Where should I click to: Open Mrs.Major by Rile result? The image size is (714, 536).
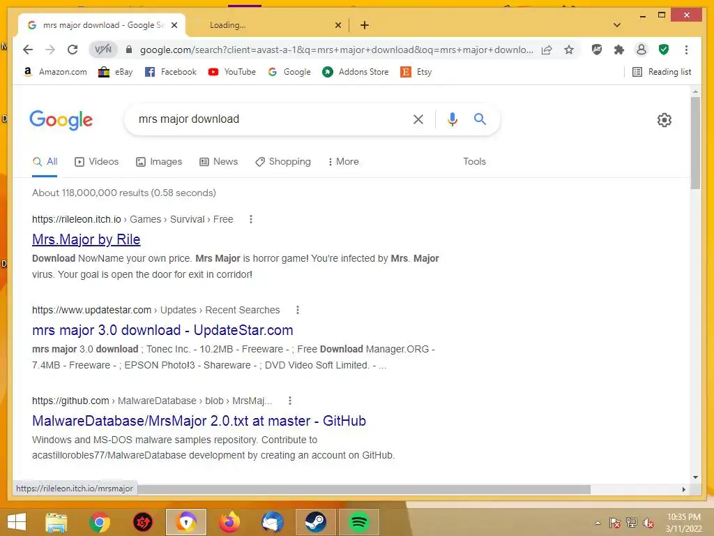[86, 239]
